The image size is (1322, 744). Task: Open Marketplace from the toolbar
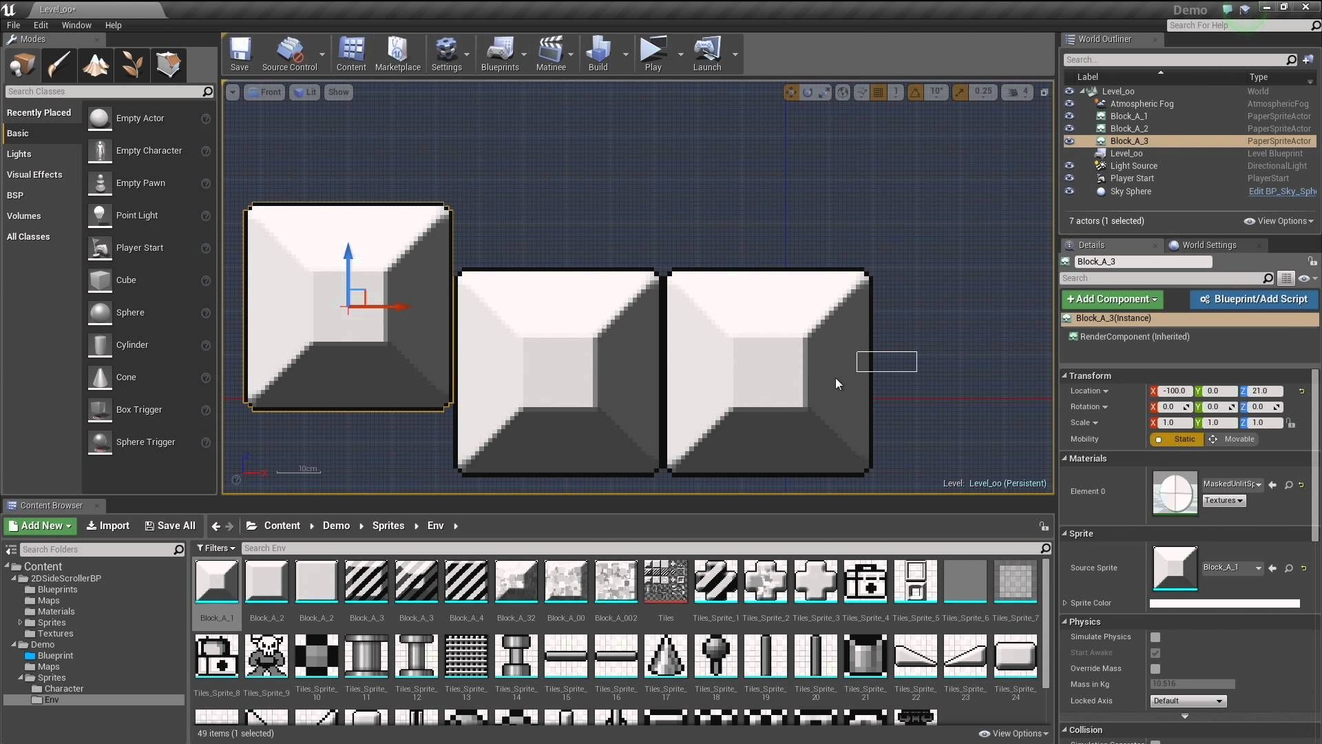[397, 54]
